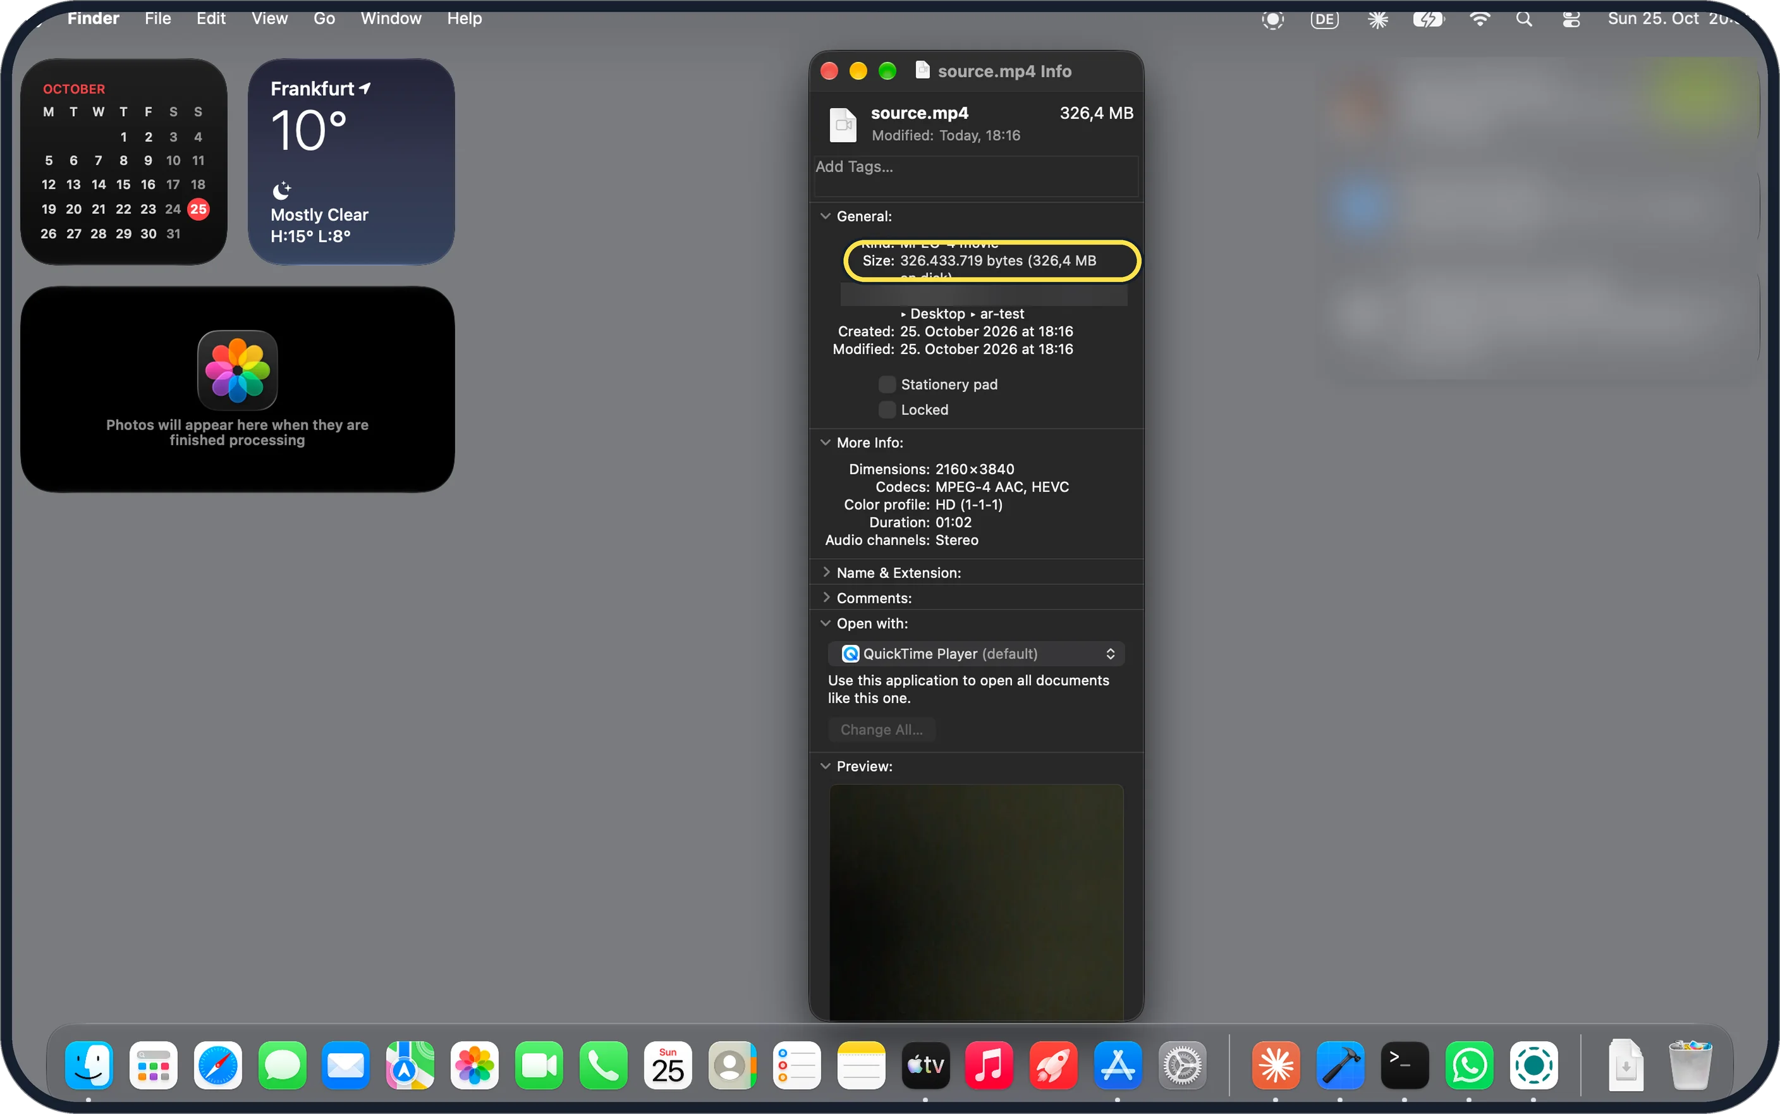Open System Settings gear in Dock
This screenshot has height=1114, width=1780.
pyautogui.click(x=1182, y=1065)
